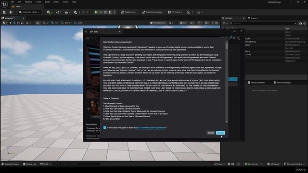
Task: Click the All Saved status indicator
Action: coord(273,164)
